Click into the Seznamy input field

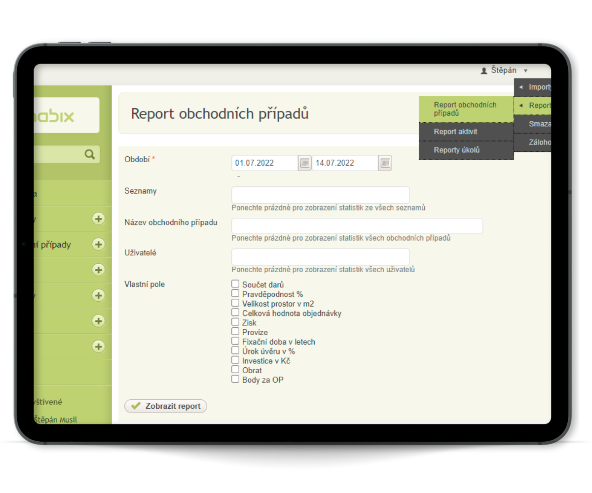pyautogui.click(x=321, y=195)
